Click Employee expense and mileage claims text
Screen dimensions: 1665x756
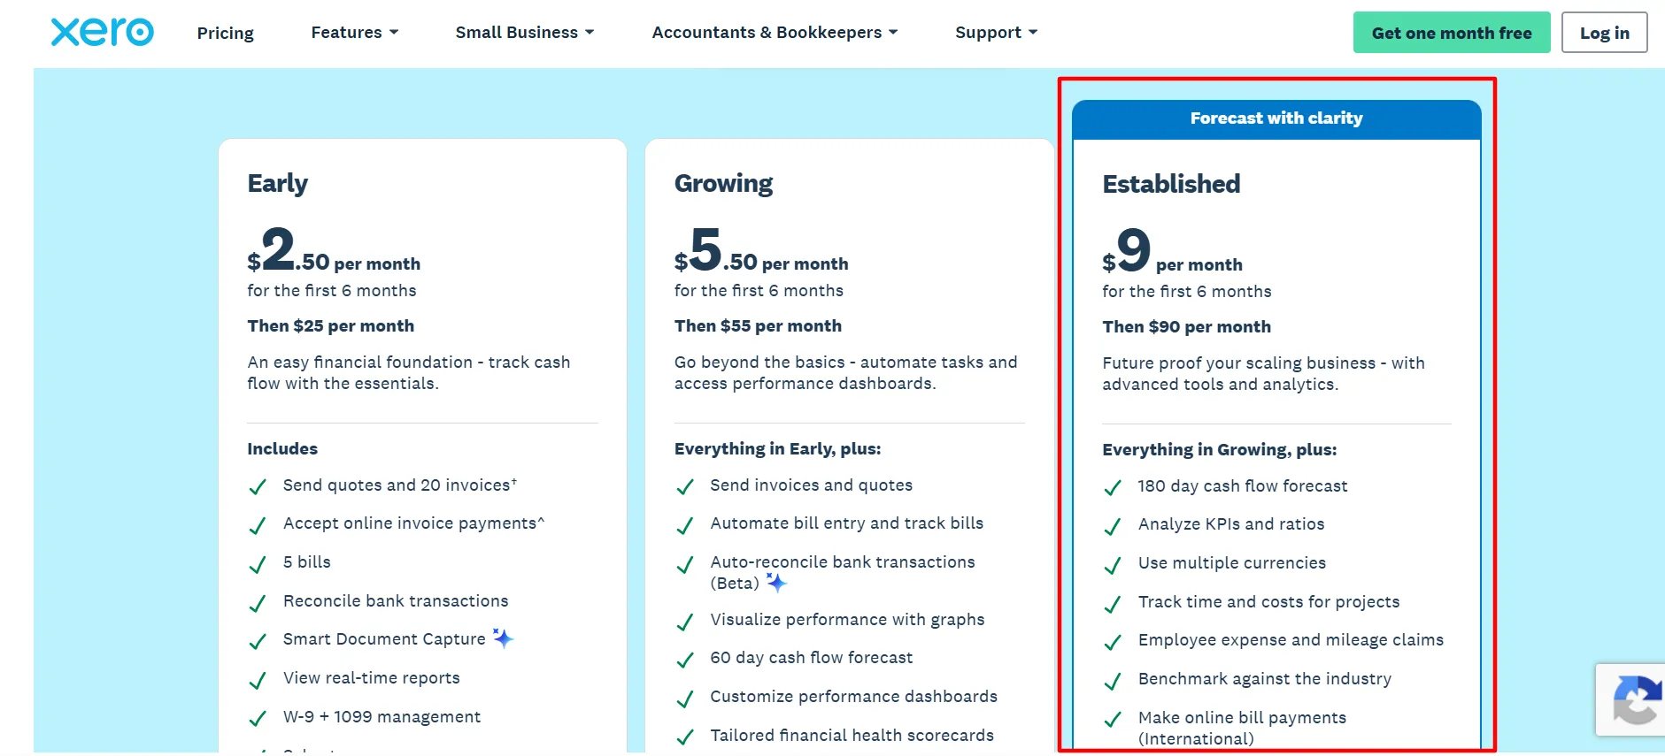click(1291, 639)
